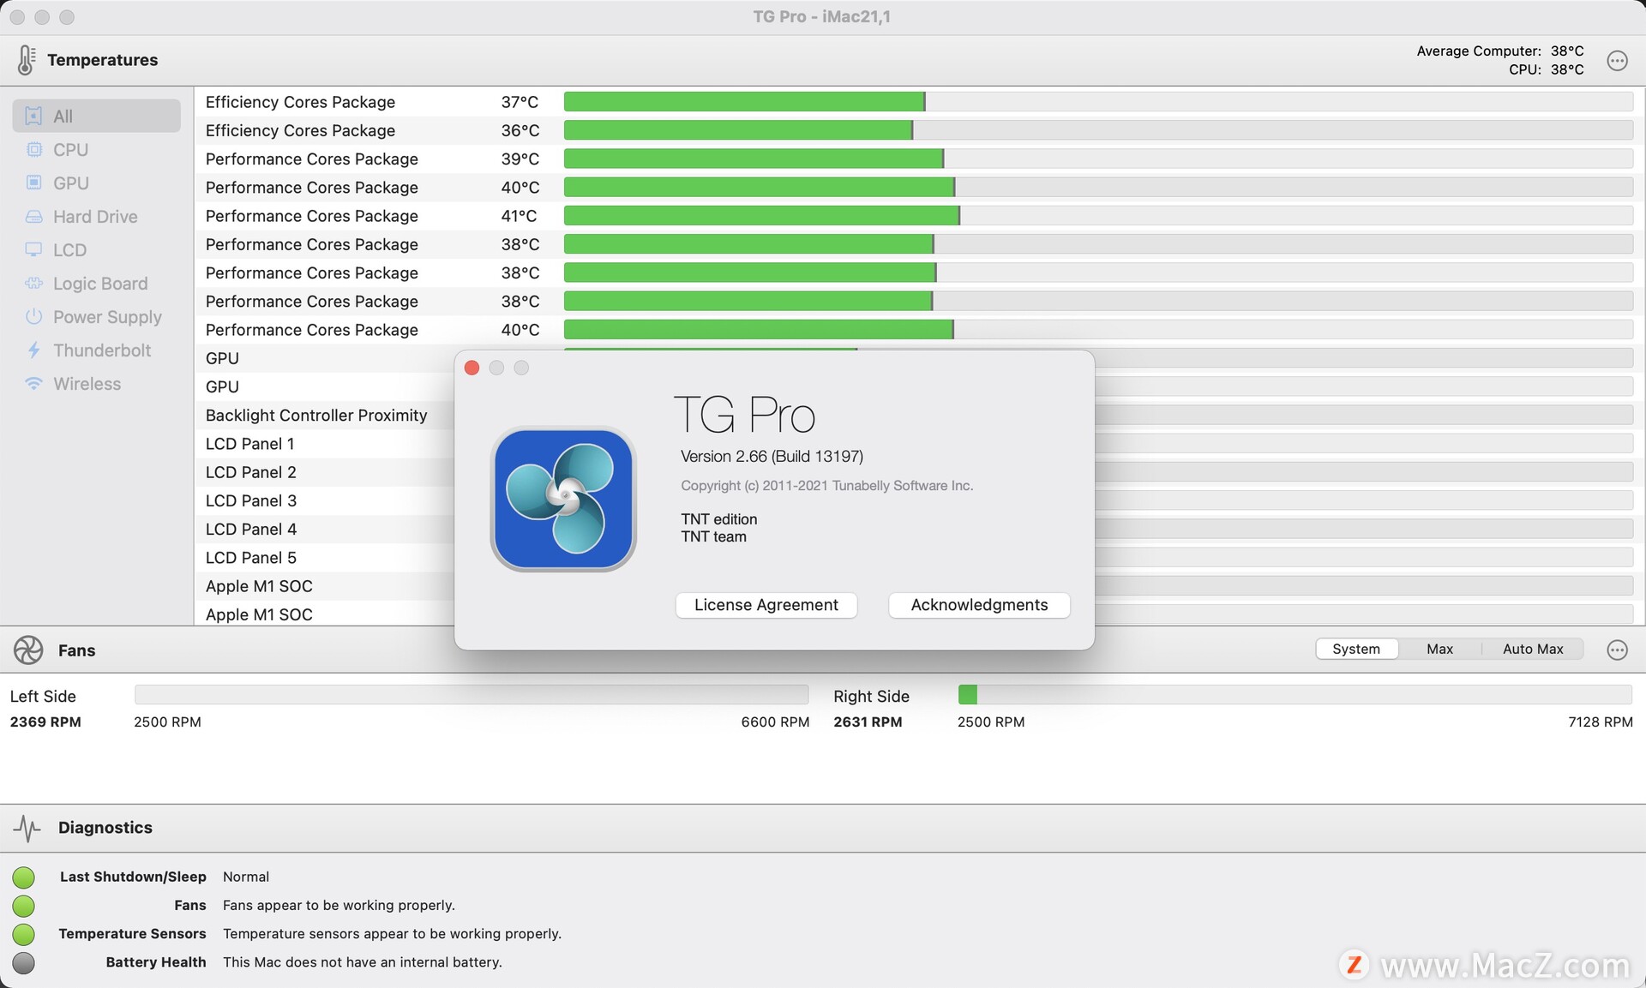Click Version 2.66 (Build 13197) text
This screenshot has width=1646, height=988.
772,456
